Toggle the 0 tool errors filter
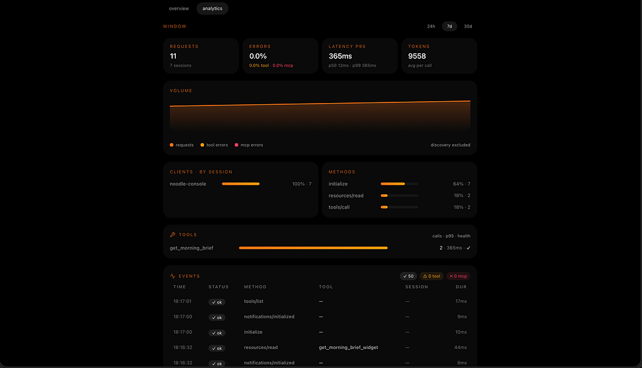 [x=431, y=276]
